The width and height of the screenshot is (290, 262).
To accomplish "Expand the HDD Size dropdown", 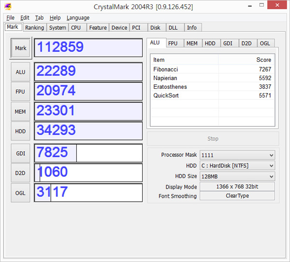I will 237,177.
